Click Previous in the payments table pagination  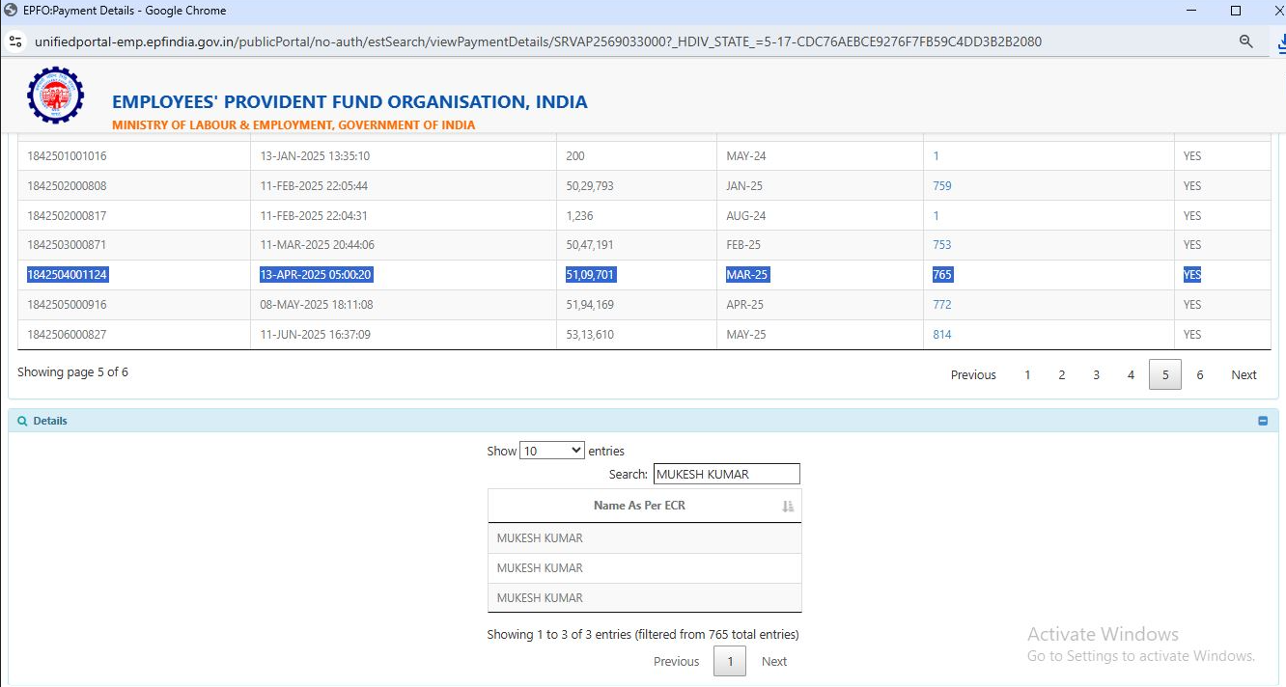[x=973, y=374]
